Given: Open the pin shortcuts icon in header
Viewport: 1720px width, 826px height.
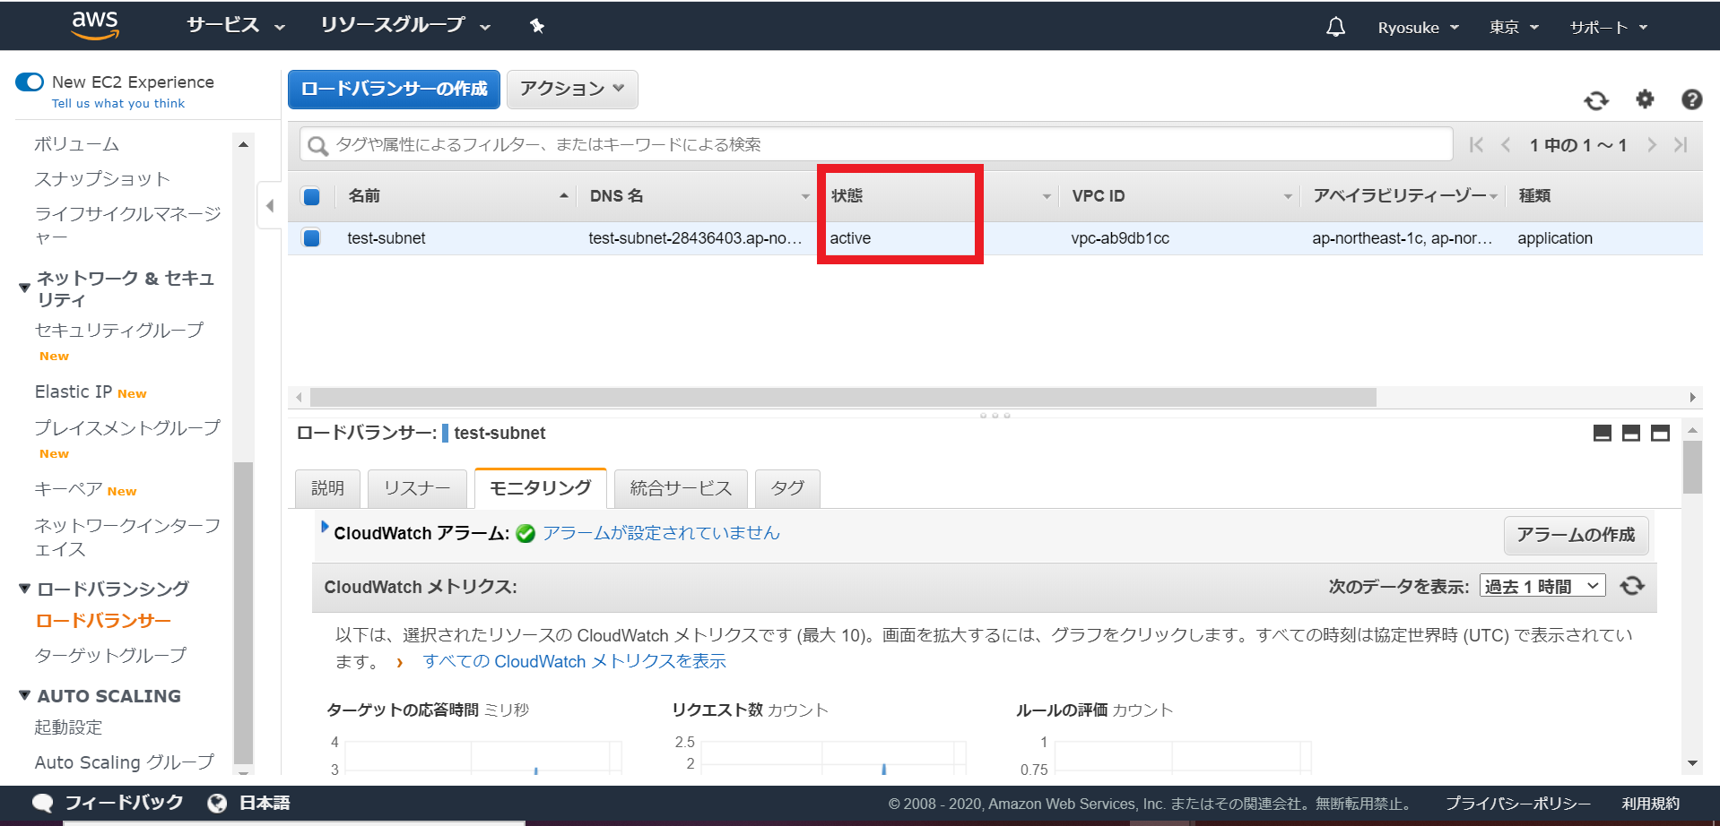Looking at the screenshot, I should [x=537, y=26].
